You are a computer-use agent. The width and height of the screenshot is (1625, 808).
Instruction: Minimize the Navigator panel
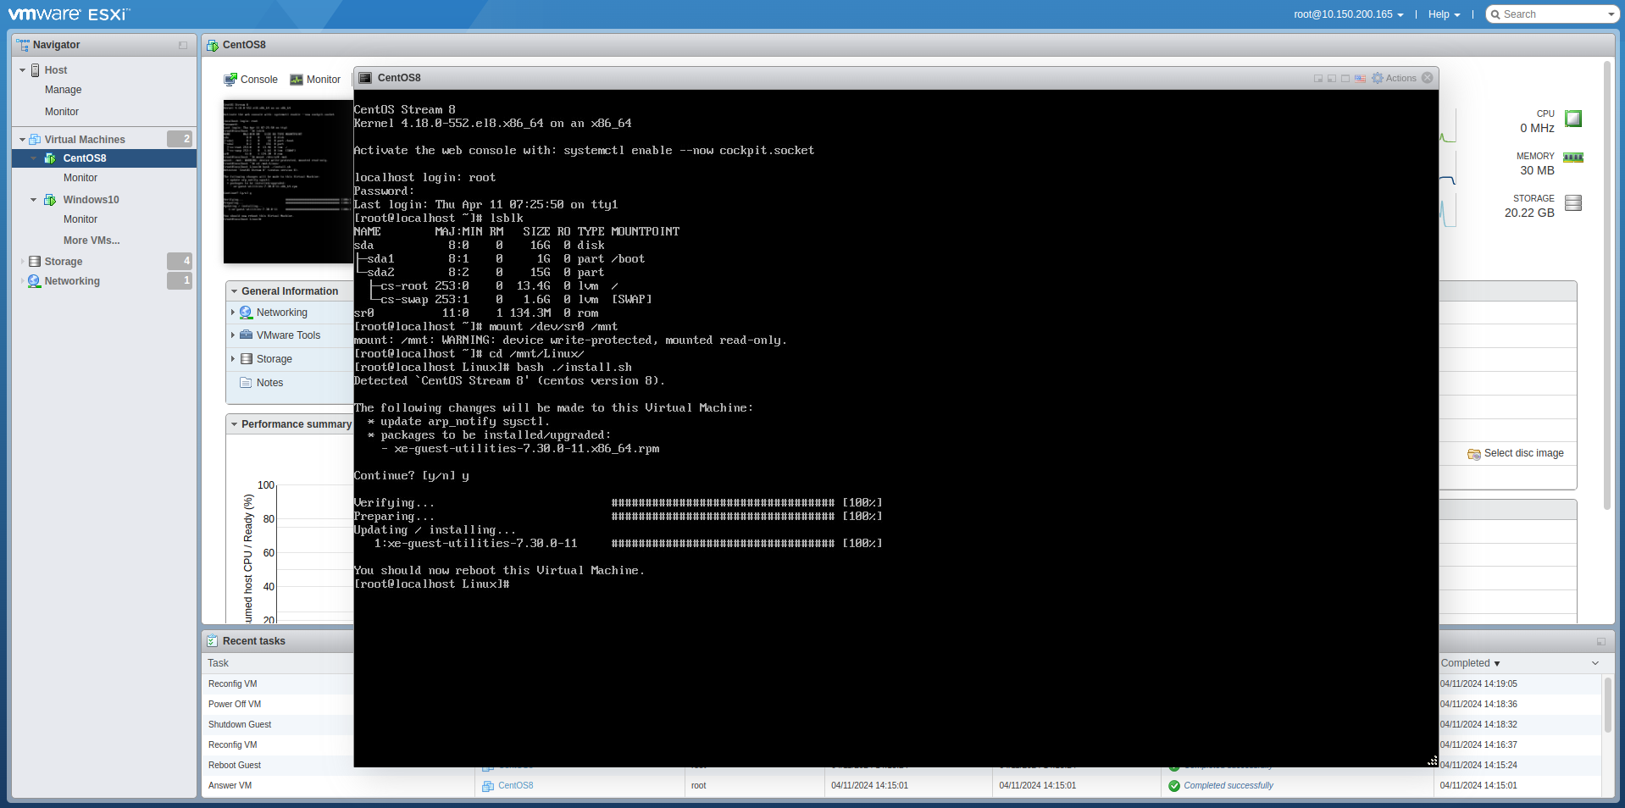pos(183,45)
